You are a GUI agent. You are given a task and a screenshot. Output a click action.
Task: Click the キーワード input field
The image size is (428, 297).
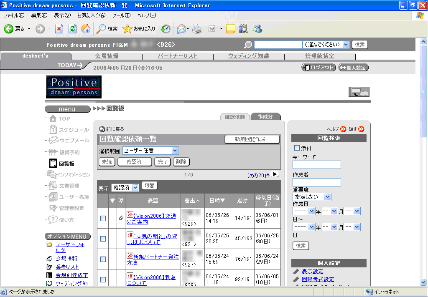click(x=316, y=165)
